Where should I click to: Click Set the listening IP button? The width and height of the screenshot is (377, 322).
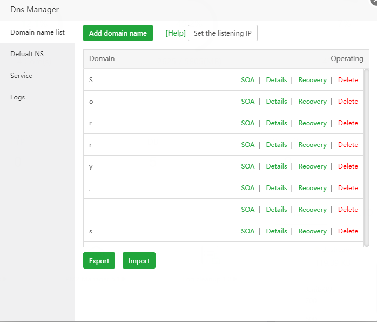pyautogui.click(x=223, y=33)
